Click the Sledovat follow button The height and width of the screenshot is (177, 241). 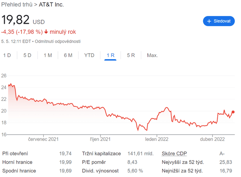pos(219,21)
